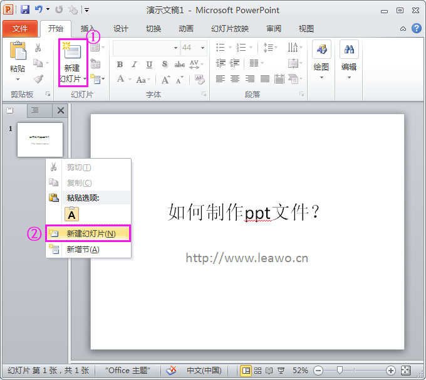Open the 切换 ribbon tab
The image size is (426, 380).
point(153,29)
